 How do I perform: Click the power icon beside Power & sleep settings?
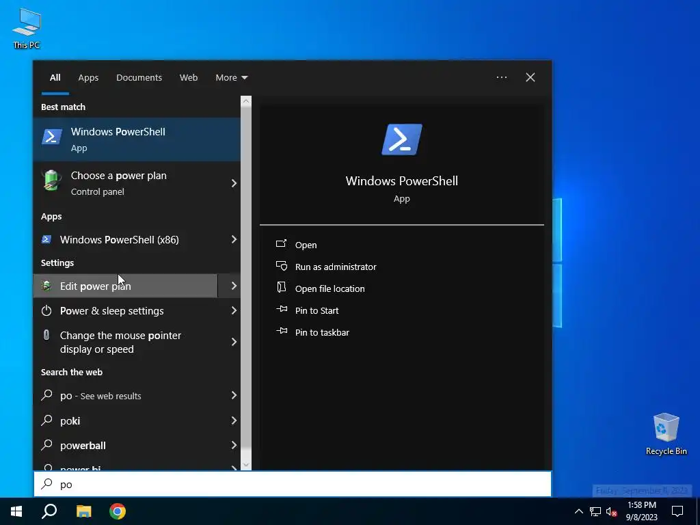(x=46, y=311)
